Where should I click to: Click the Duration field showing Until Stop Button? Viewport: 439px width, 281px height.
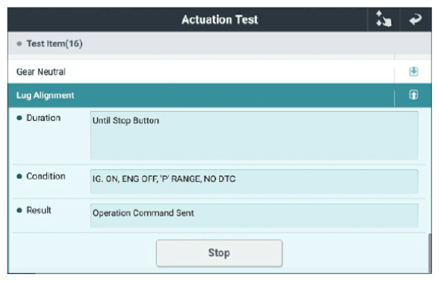254,135
